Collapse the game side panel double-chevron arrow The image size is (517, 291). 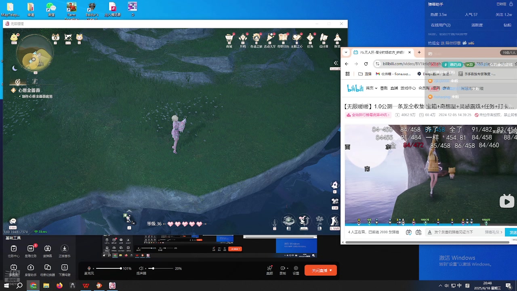(336, 63)
